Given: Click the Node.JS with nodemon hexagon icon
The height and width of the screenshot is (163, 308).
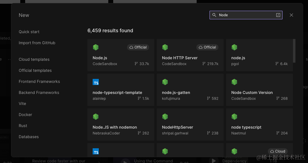Looking at the screenshot, I should pyautogui.click(x=96, y=117).
